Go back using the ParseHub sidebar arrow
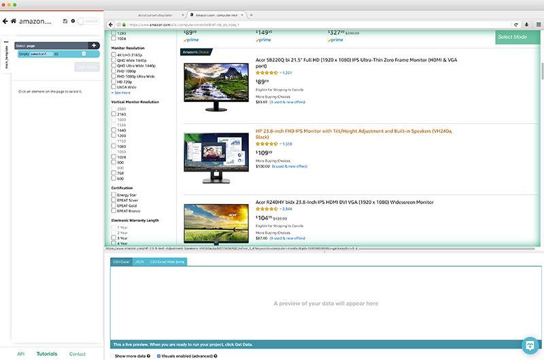 click(x=5, y=21)
